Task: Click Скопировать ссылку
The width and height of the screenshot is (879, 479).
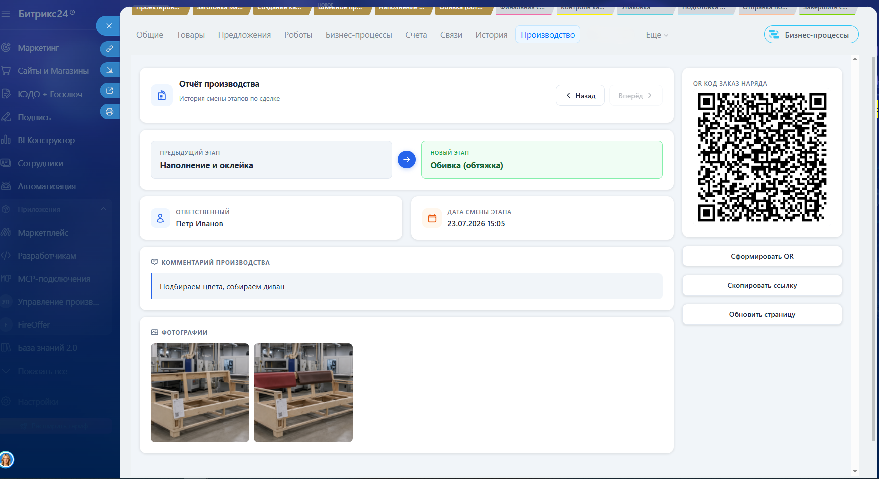Action: [762, 285]
